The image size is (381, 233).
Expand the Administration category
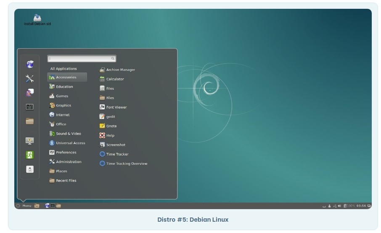point(68,162)
